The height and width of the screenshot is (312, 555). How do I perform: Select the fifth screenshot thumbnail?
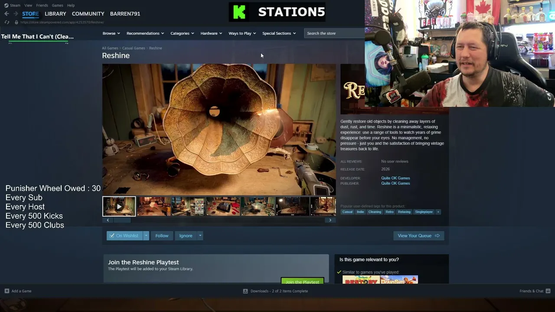coord(258,206)
